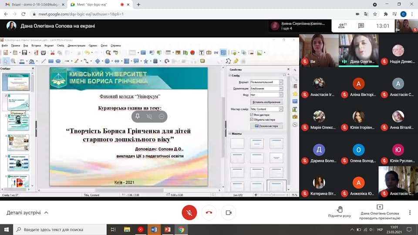This screenshot has height=235, width=418.
Task: Pin the presentation using the floating pin icon
Action: (138, 116)
